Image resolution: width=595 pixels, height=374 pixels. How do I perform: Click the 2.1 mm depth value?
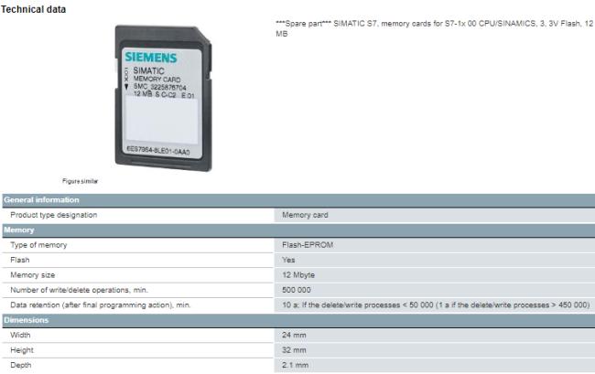coord(296,365)
